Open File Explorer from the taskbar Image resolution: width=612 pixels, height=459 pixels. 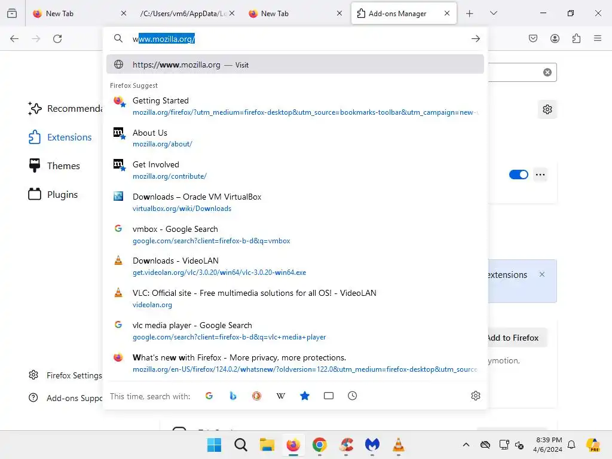point(267,445)
